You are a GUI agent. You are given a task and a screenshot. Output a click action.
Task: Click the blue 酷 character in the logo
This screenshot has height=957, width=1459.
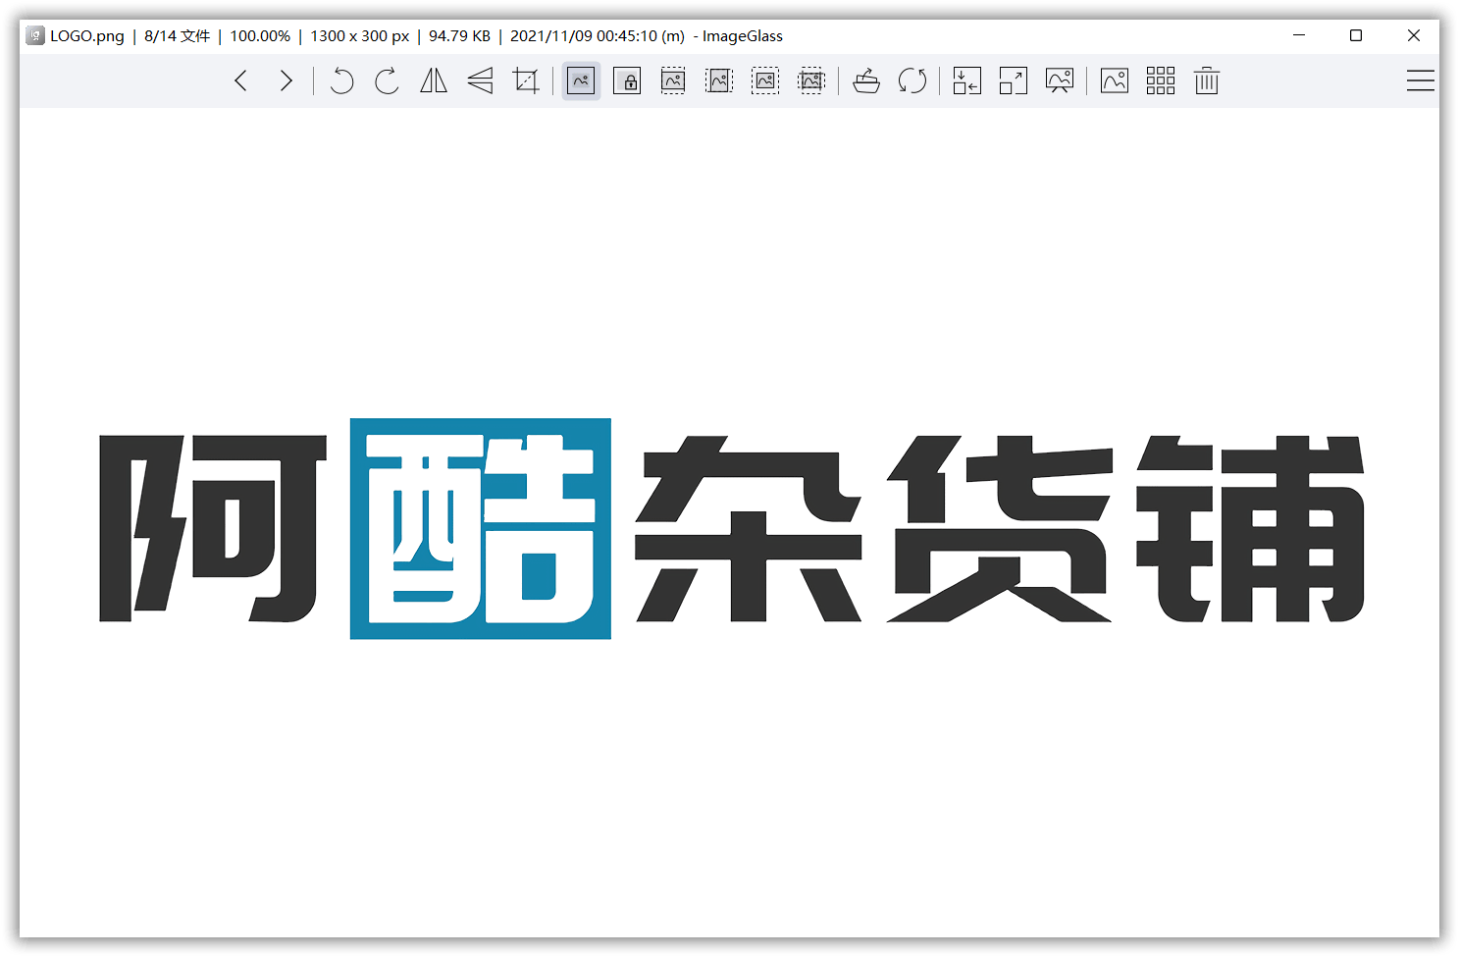click(481, 529)
